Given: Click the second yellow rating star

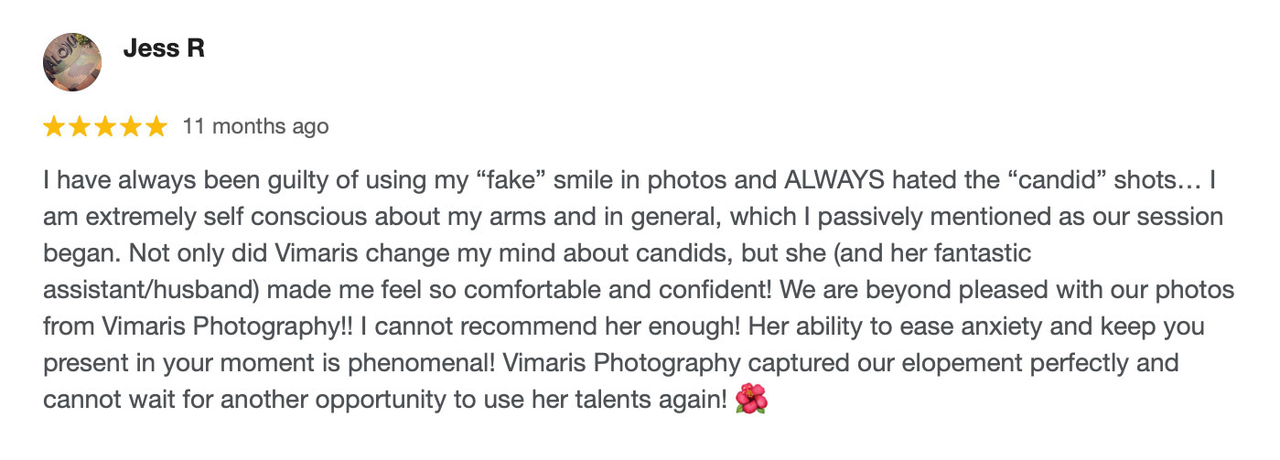Looking at the screenshot, I should [x=80, y=126].
